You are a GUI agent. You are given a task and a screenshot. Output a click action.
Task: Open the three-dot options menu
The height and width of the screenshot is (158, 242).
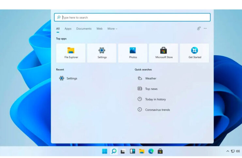[205, 28]
